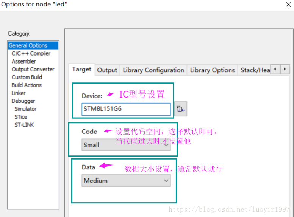Select the Output Converter category

[x=33, y=70]
